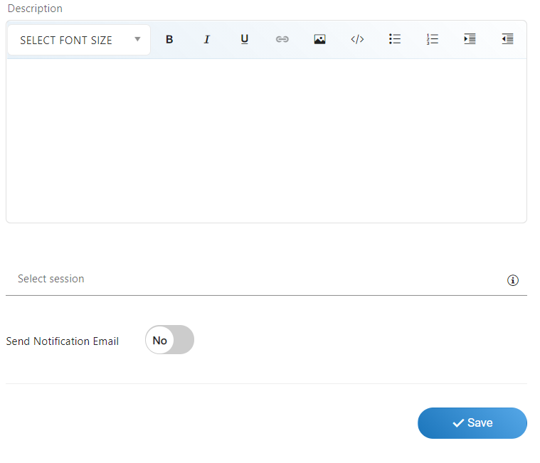Switch to code view with the </> icon

pos(357,40)
